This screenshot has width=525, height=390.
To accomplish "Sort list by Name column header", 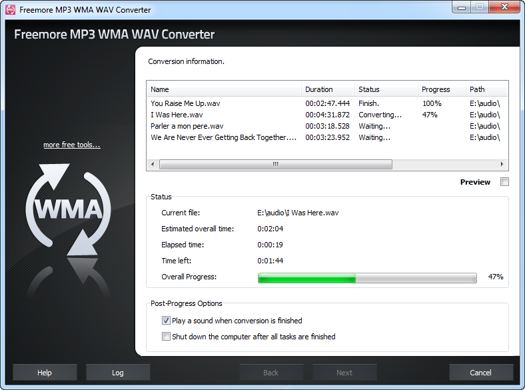I will [223, 89].
